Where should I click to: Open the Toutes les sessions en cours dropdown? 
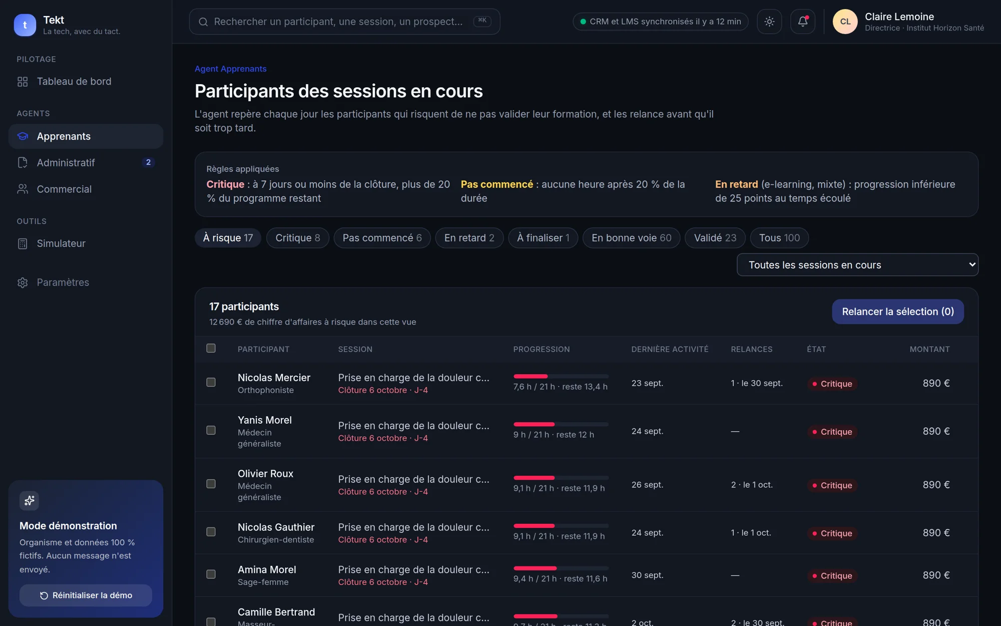(857, 265)
